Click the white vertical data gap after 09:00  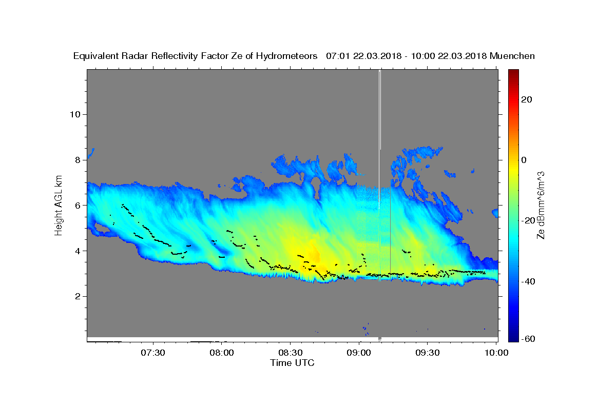pyautogui.click(x=379, y=138)
